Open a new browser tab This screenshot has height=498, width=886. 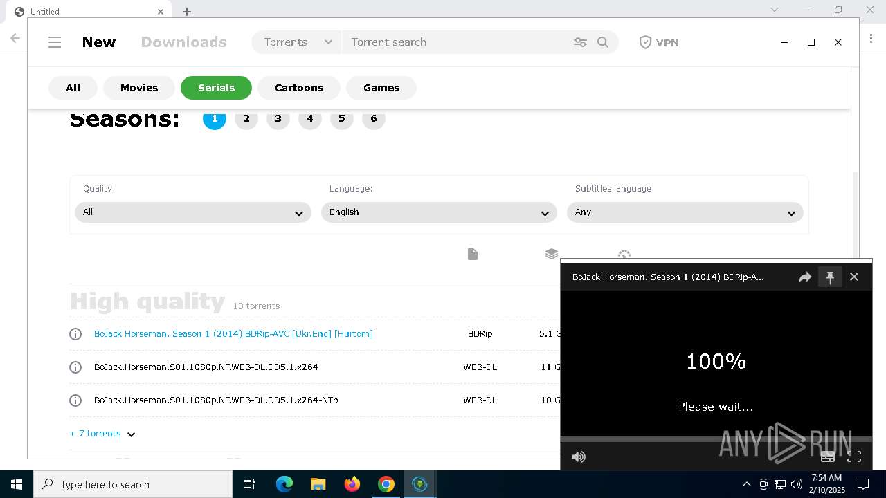[187, 11]
